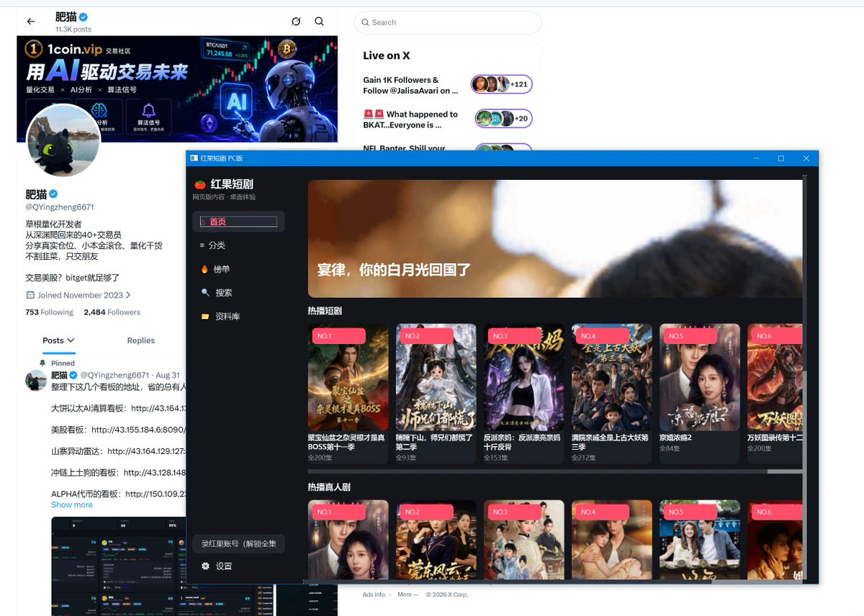864x616 pixels.
Task: Open NO.1 poster in 热播真人剧 row
Action: pos(348,540)
